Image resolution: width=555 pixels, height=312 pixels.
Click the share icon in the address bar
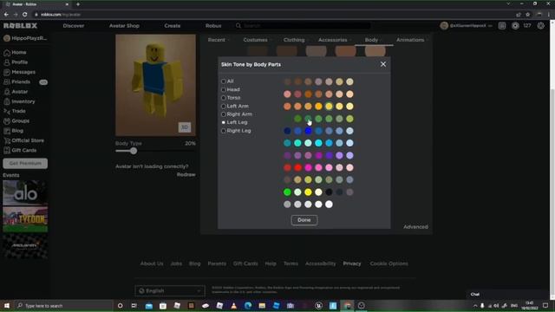(519, 15)
